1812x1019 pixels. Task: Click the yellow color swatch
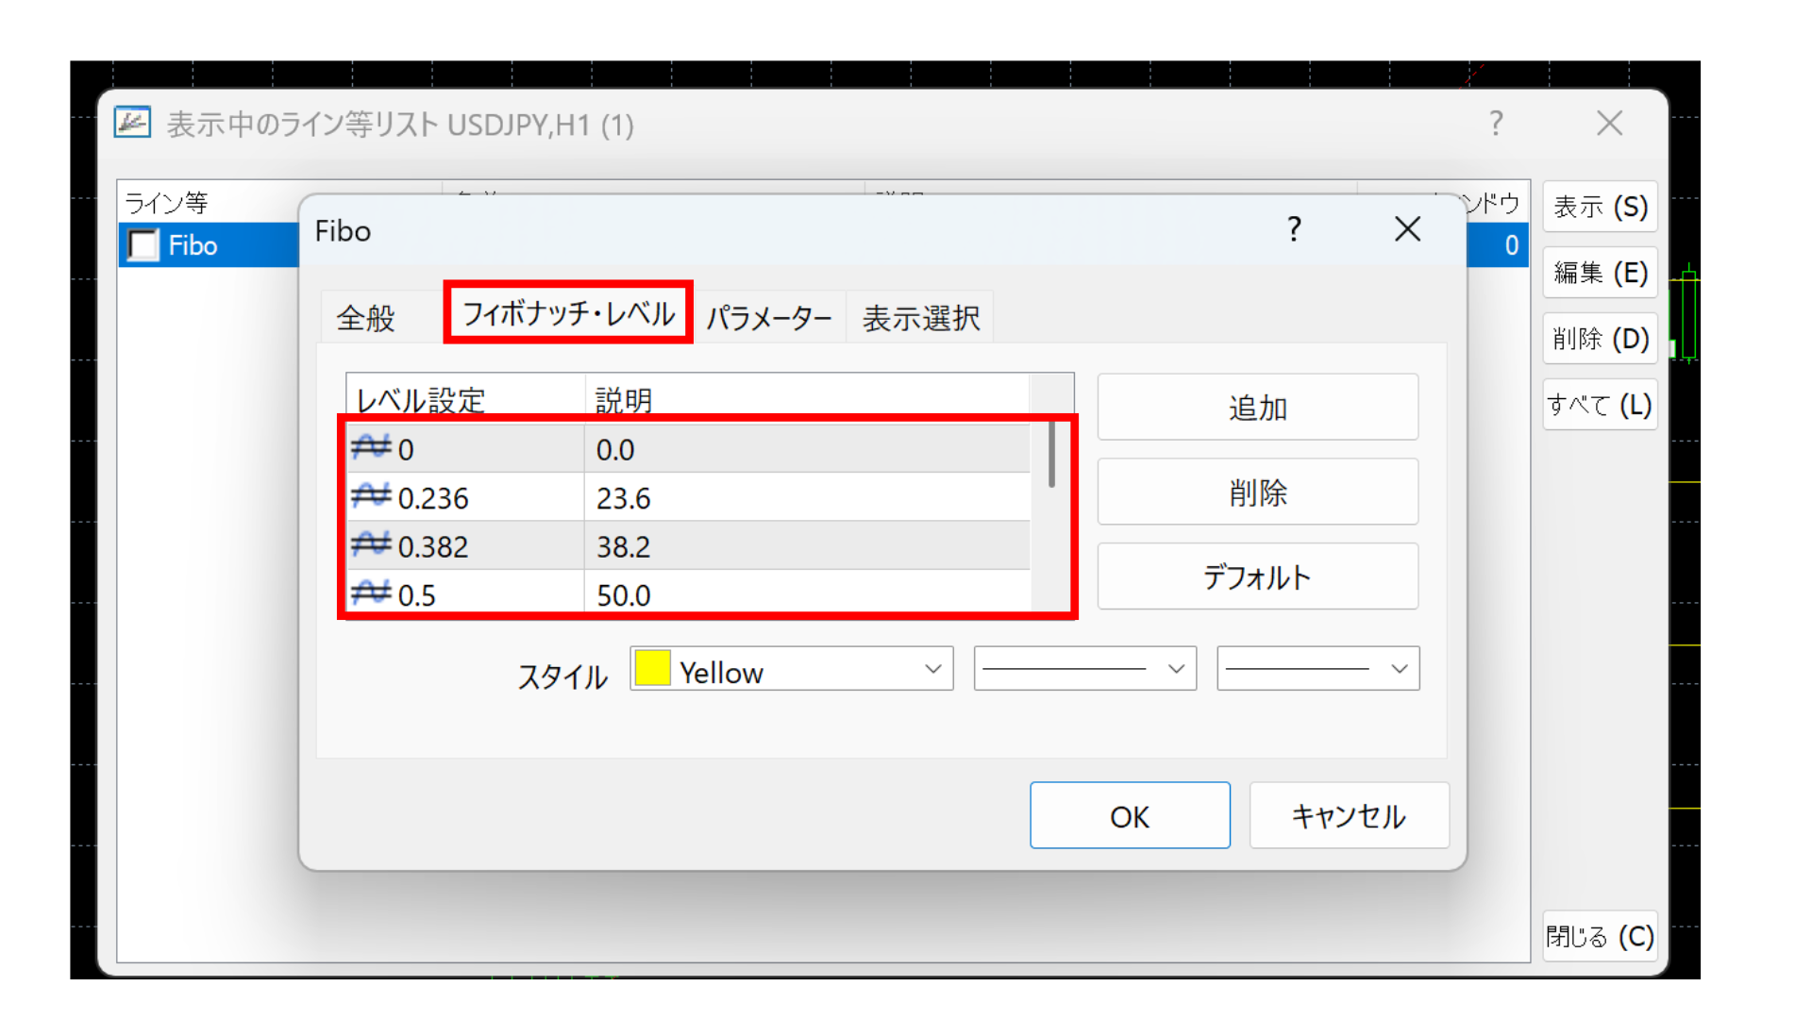tap(653, 668)
